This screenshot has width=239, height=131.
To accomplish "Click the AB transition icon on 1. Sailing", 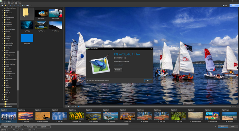I will coord(3,110).
